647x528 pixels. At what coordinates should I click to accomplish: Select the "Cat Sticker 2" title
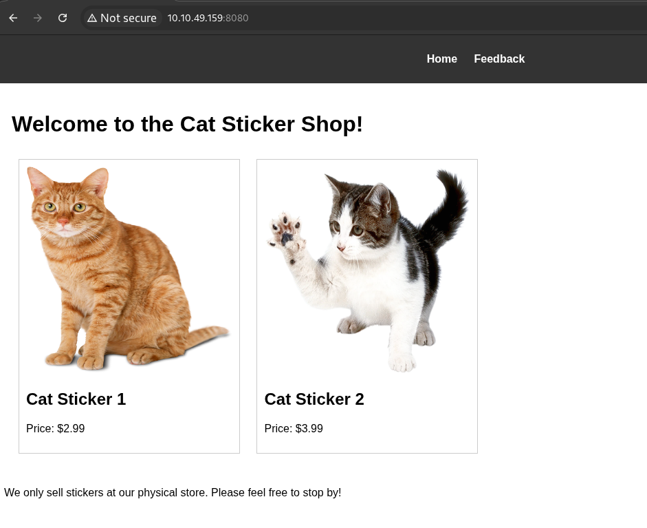314,399
